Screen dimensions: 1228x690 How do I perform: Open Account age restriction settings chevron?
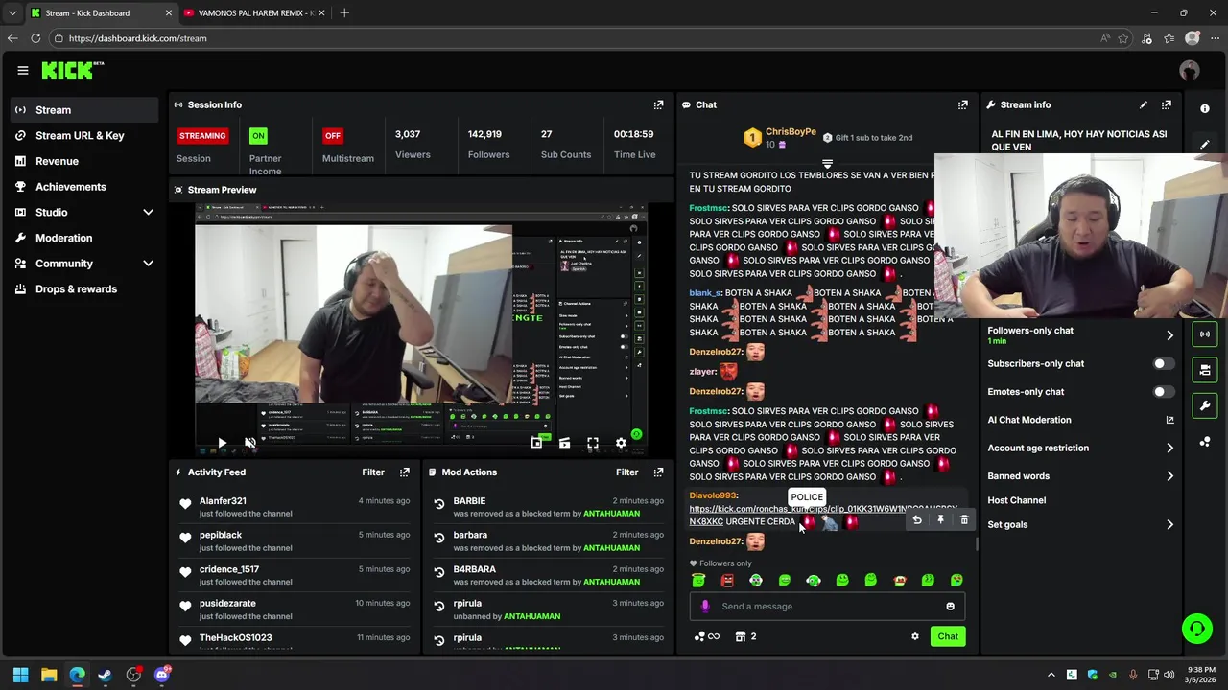pyautogui.click(x=1169, y=448)
